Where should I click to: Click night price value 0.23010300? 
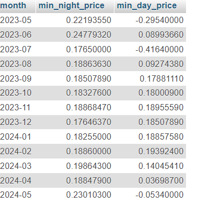tap(89, 195)
